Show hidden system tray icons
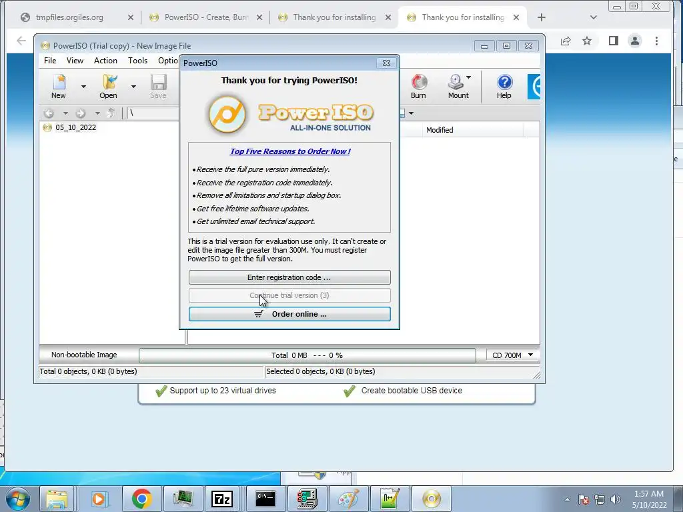683x512 pixels. [x=567, y=499]
